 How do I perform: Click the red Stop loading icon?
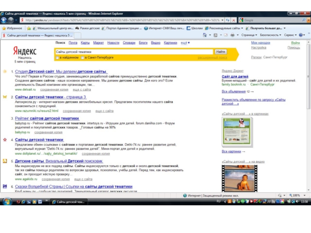coord(234,20)
